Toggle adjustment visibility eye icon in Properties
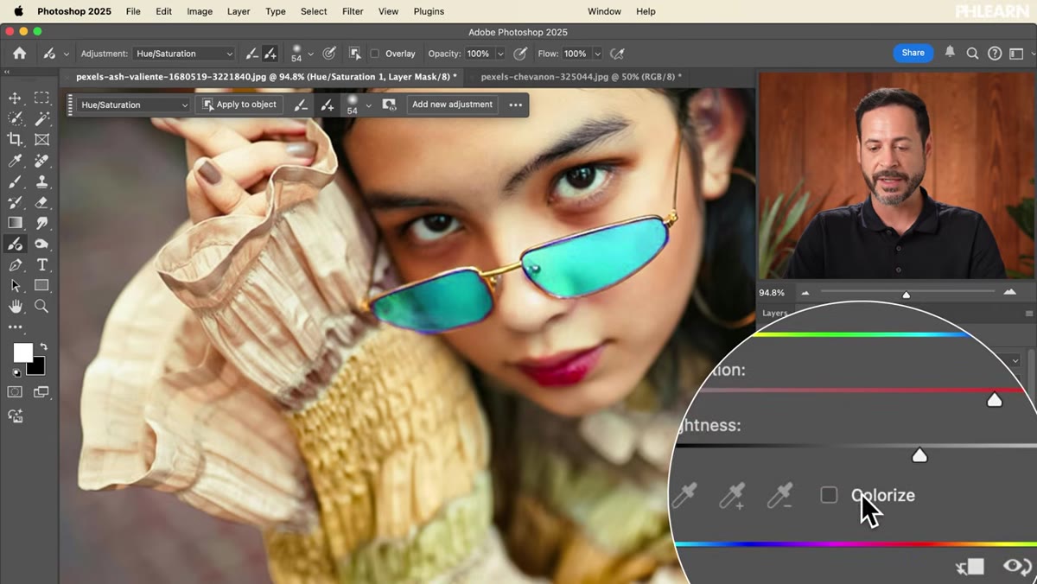This screenshot has height=584, width=1037. point(1017,567)
